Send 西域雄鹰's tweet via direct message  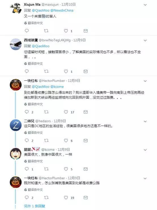point(86,71)
